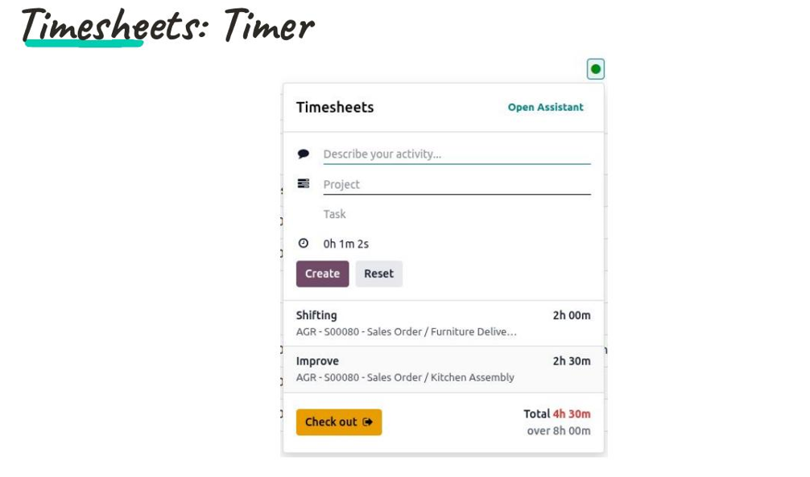Click the 2h 30m duration of Improve

(x=570, y=360)
